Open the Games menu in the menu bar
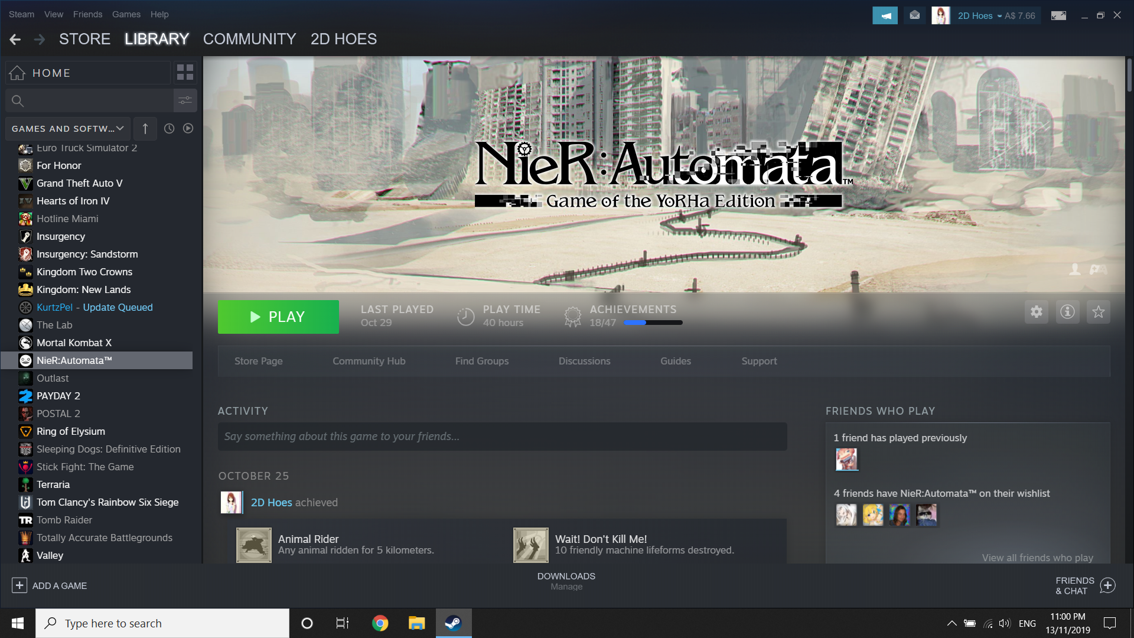1134x638 pixels. (x=126, y=14)
